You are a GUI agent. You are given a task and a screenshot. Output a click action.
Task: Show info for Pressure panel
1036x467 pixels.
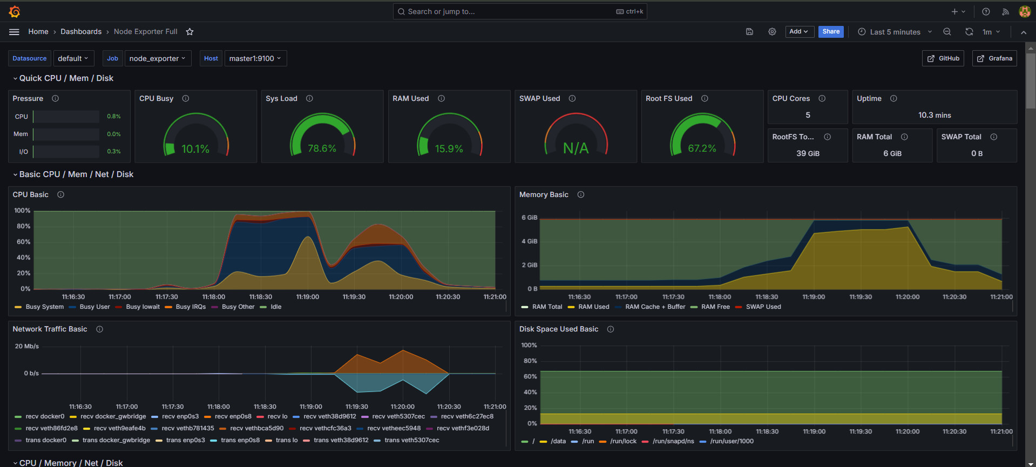click(55, 98)
